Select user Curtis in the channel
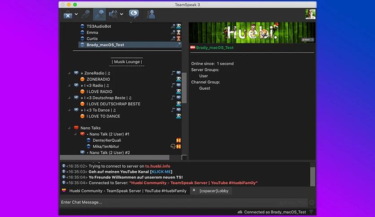This screenshot has height=217, width=375. (92, 39)
